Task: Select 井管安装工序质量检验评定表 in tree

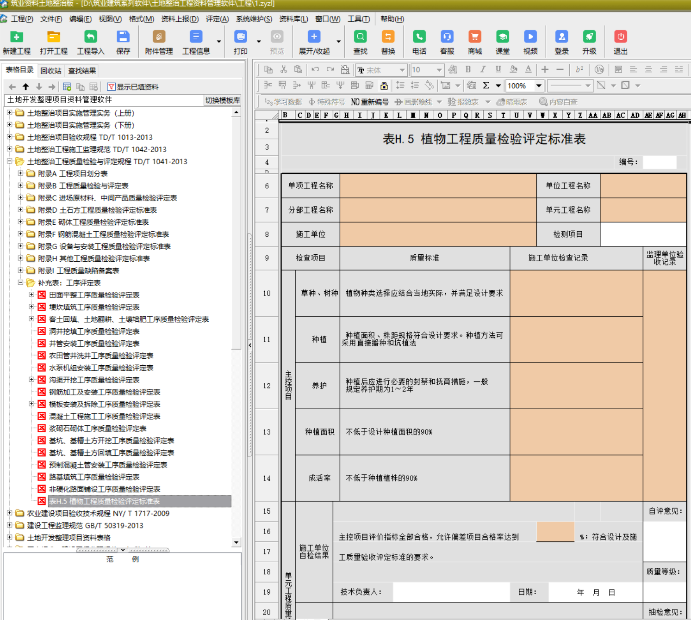Action: tap(94, 343)
